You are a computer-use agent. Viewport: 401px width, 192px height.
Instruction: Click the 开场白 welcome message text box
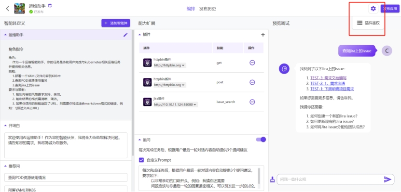coord(66,145)
